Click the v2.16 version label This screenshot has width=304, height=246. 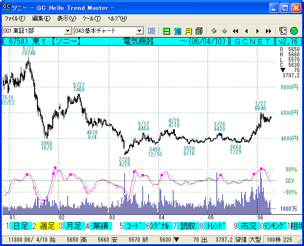coord(288,41)
